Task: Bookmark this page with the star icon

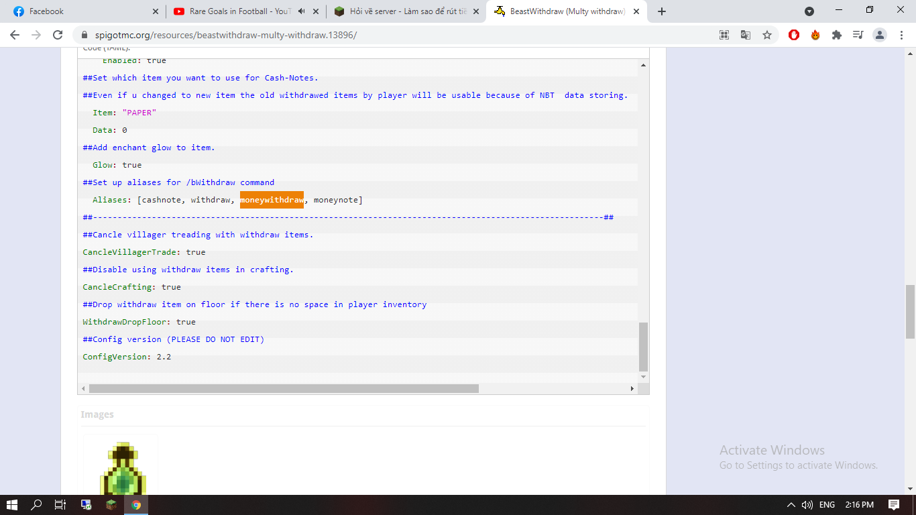Action: click(767, 35)
